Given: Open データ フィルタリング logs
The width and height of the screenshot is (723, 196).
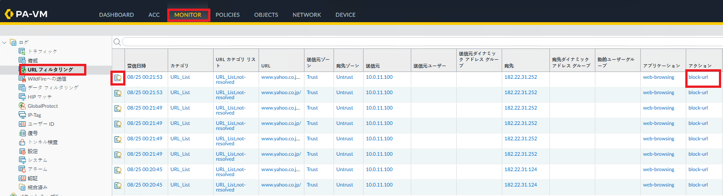Looking at the screenshot, I should click(53, 88).
